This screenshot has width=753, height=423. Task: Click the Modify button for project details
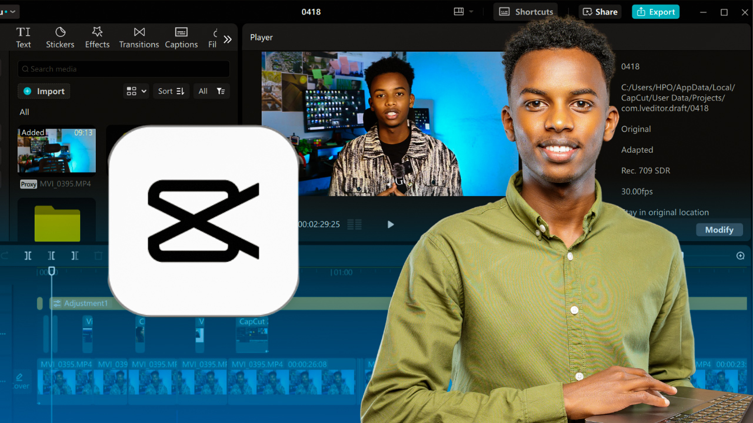click(719, 230)
